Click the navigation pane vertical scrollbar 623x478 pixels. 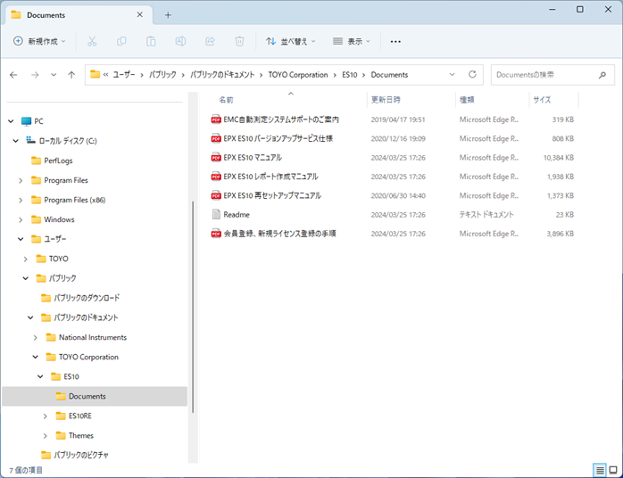click(193, 307)
